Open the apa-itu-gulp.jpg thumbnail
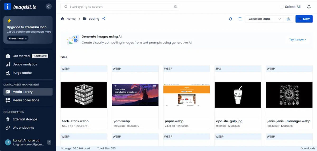 click(x=238, y=95)
